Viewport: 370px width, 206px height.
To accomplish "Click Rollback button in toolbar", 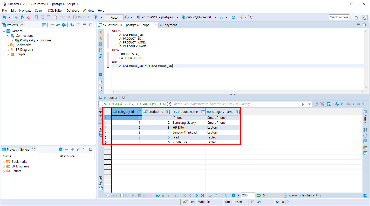I will click(81, 17).
